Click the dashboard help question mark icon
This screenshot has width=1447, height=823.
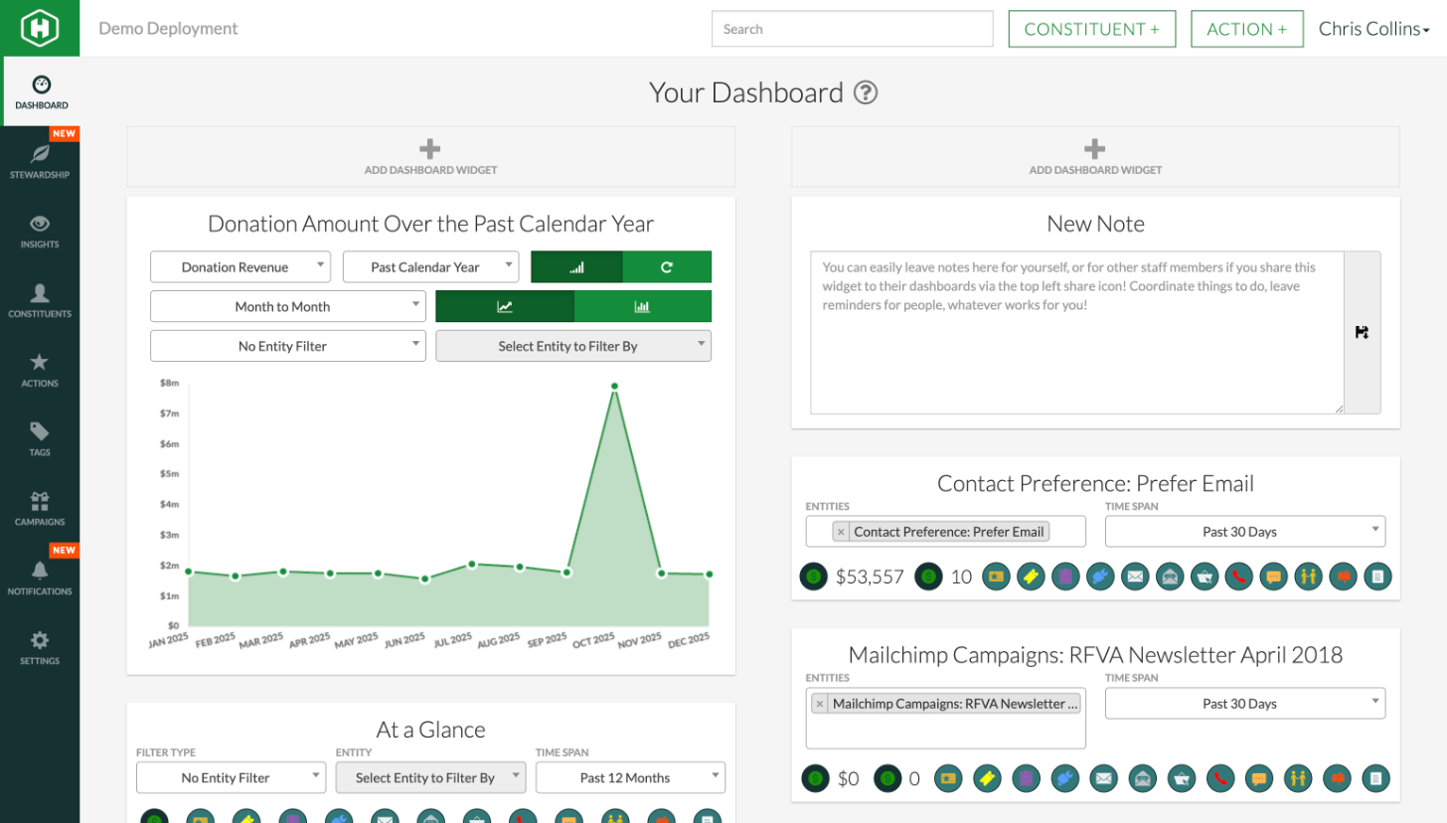[866, 93]
